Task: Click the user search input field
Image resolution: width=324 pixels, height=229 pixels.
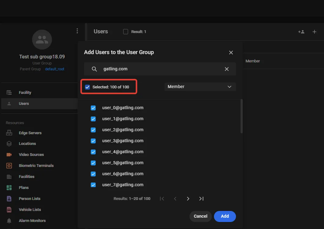Action: coord(160,69)
